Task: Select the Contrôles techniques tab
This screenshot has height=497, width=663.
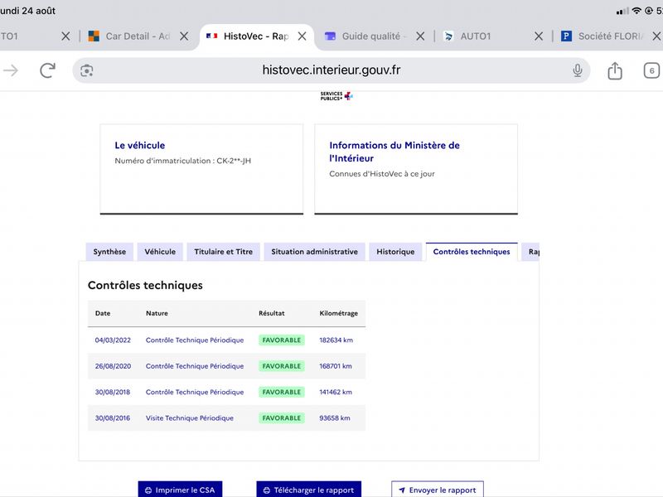Action: 472,252
